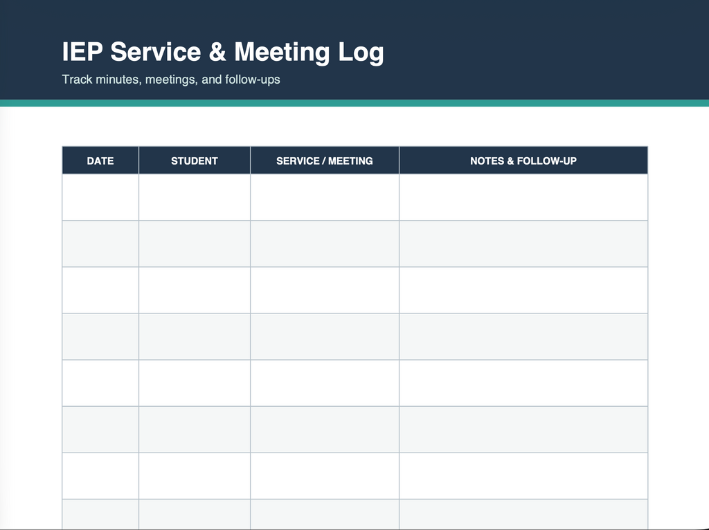709x530 pixels.
Task: Select the first row NOTES & FOLLOW-UP cell
Action: point(523,197)
